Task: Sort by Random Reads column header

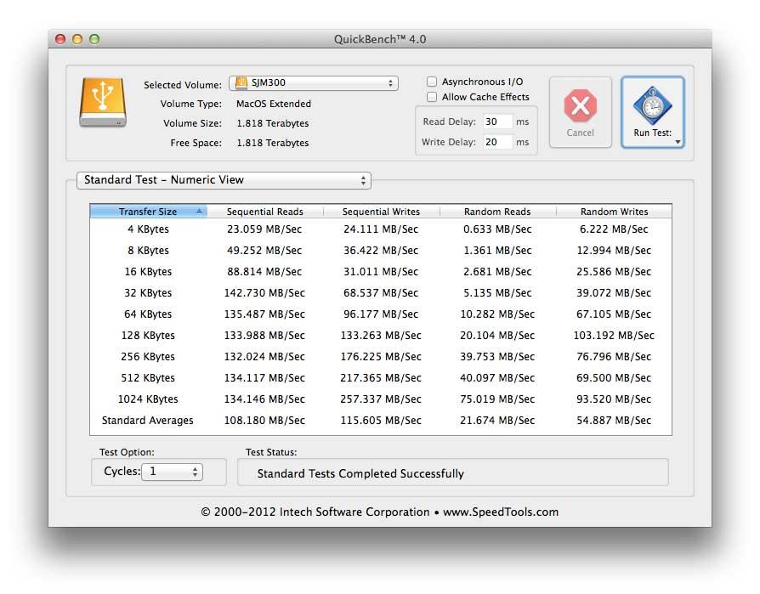Action: pos(497,212)
